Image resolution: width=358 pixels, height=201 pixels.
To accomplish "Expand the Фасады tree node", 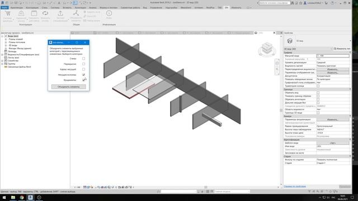I will (6, 49).
